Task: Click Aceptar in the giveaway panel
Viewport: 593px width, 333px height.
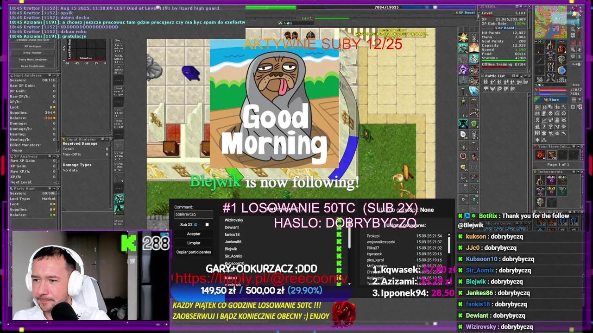Action: (194, 234)
